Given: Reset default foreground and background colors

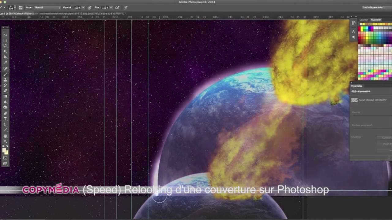Looking at the screenshot, I should (3, 147).
